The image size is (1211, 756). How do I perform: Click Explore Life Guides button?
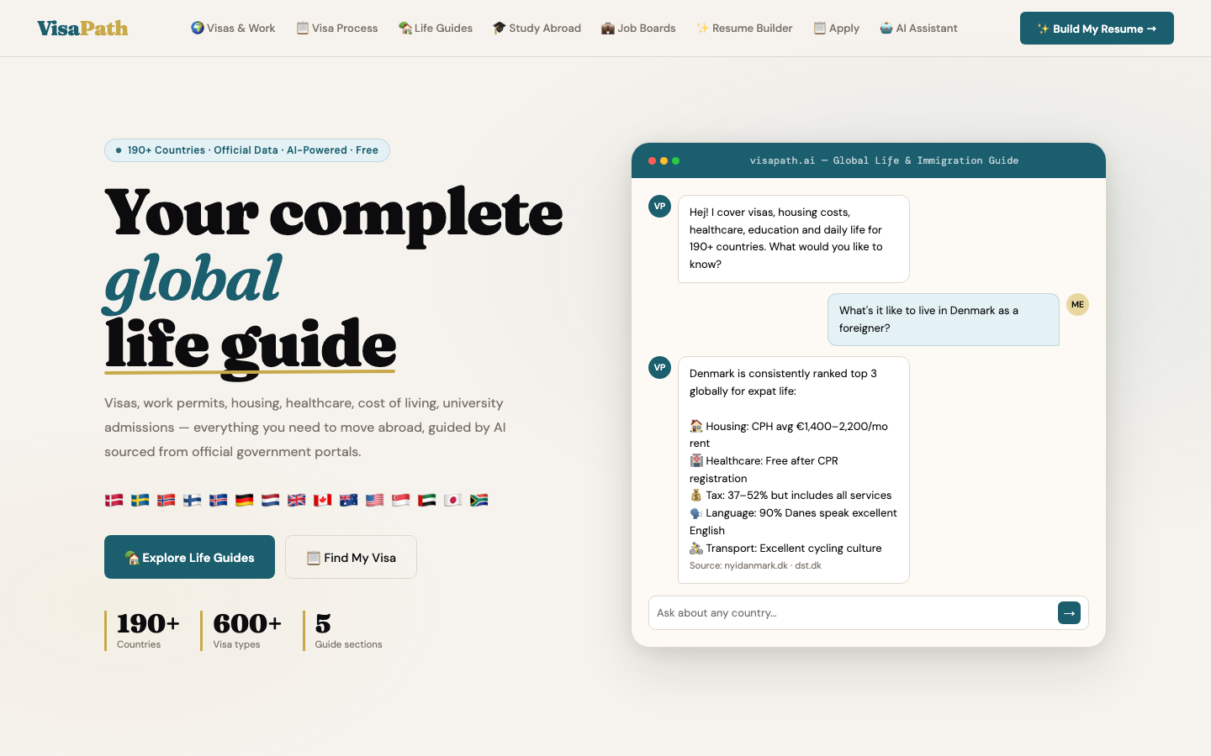[x=189, y=557]
